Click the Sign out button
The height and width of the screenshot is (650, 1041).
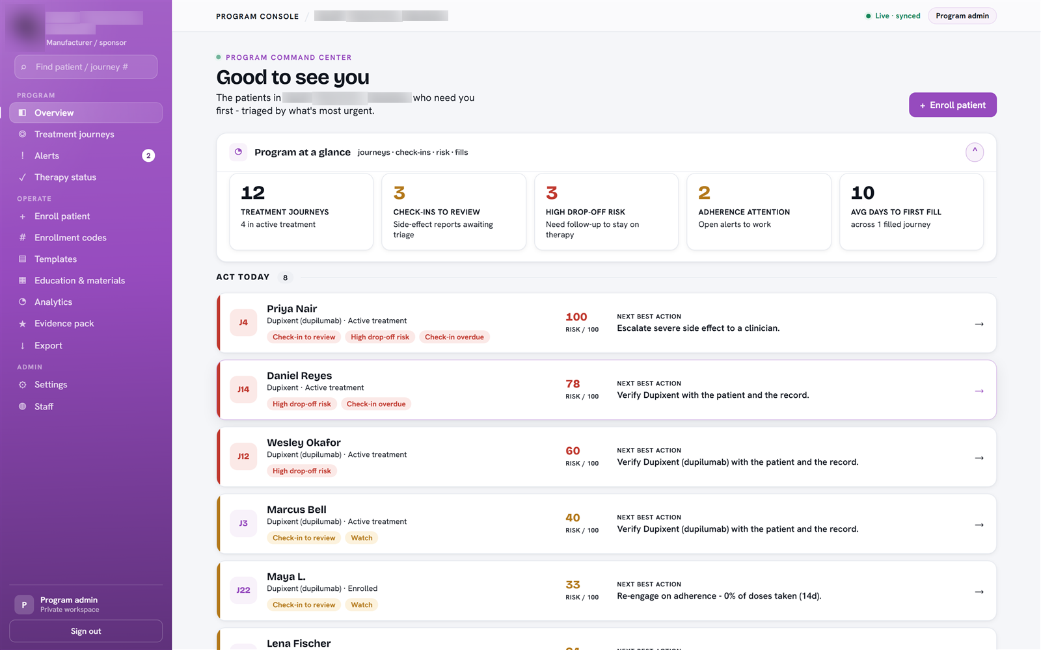pyautogui.click(x=86, y=631)
